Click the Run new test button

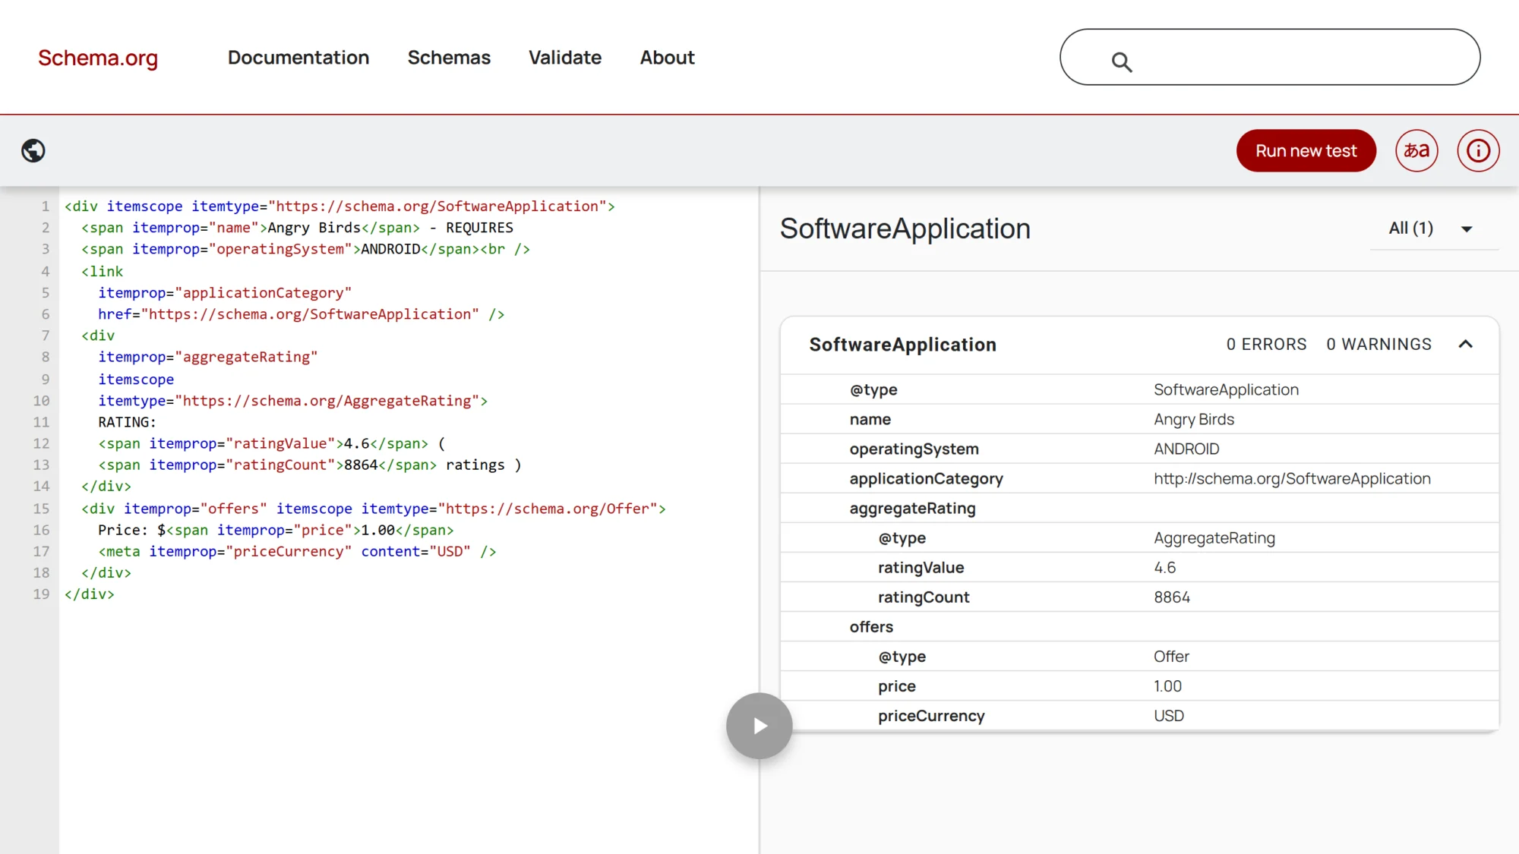click(x=1306, y=151)
